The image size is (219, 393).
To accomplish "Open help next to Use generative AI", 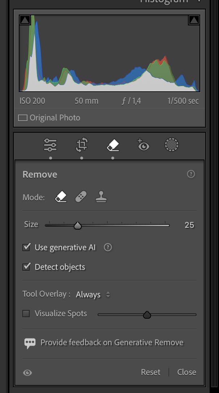I will [108, 247].
